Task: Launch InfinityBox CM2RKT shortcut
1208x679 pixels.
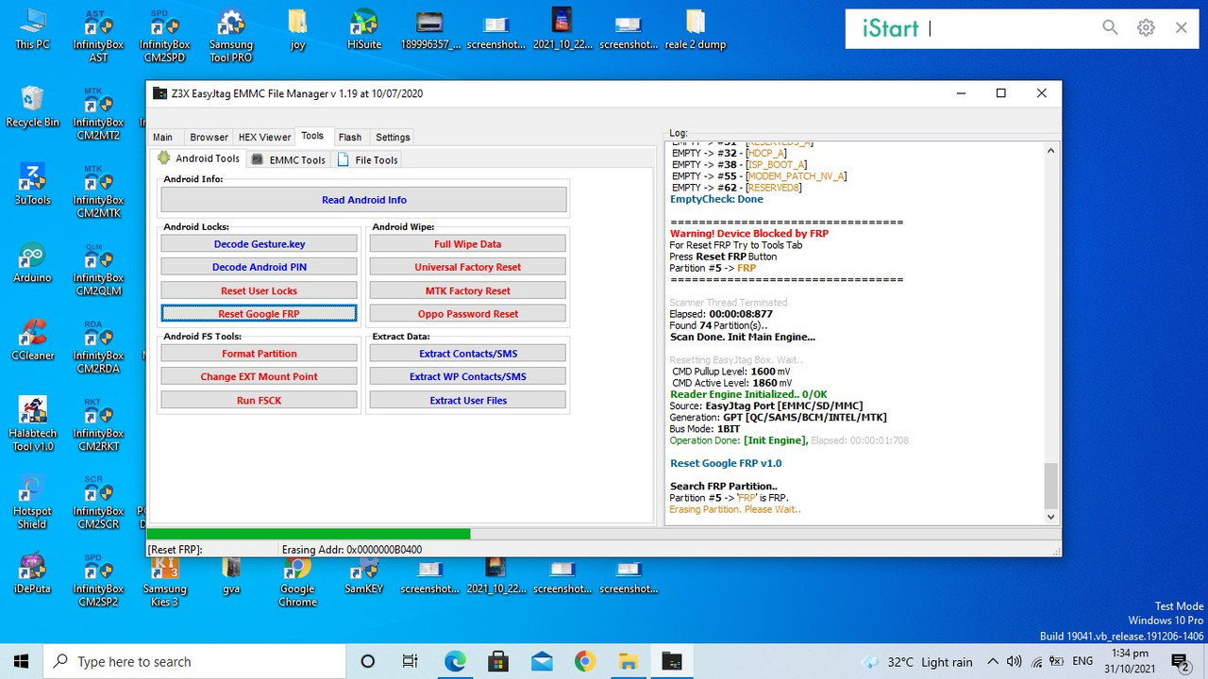Action: click(x=98, y=424)
